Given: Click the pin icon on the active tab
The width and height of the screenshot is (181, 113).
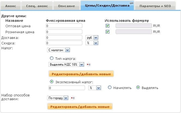Looking at the screenshot, I should [x=131, y=3].
